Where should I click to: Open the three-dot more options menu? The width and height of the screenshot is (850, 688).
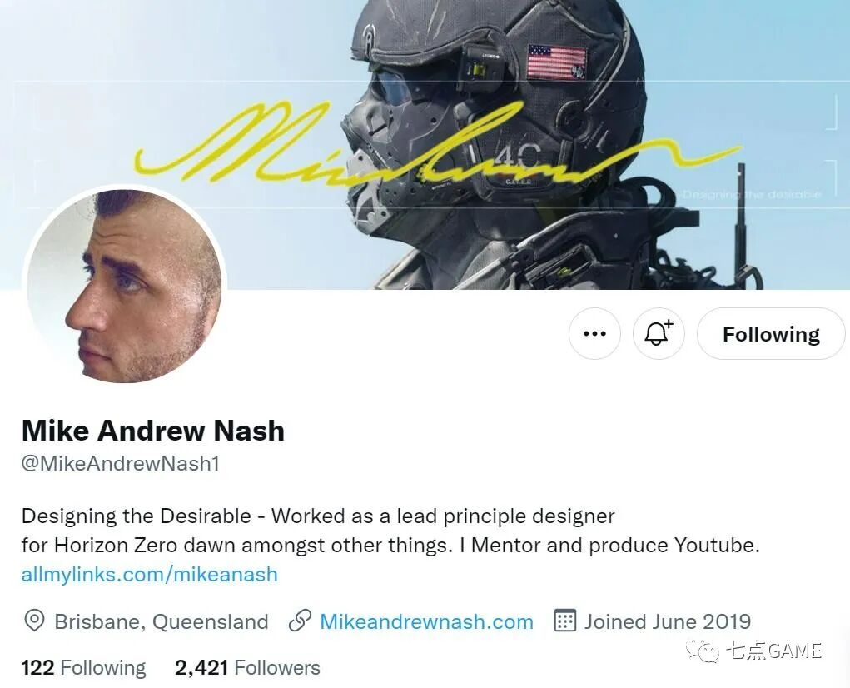(594, 333)
